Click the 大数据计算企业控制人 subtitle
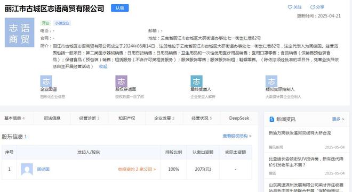The image size is (352, 192). [283, 97]
